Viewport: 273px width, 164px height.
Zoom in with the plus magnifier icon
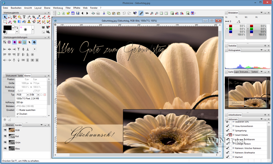[x=152, y=13]
